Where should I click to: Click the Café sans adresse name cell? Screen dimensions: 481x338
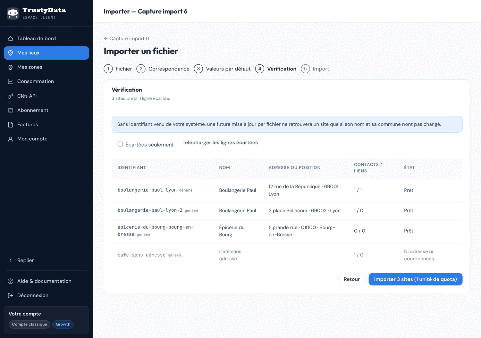[x=230, y=255]
